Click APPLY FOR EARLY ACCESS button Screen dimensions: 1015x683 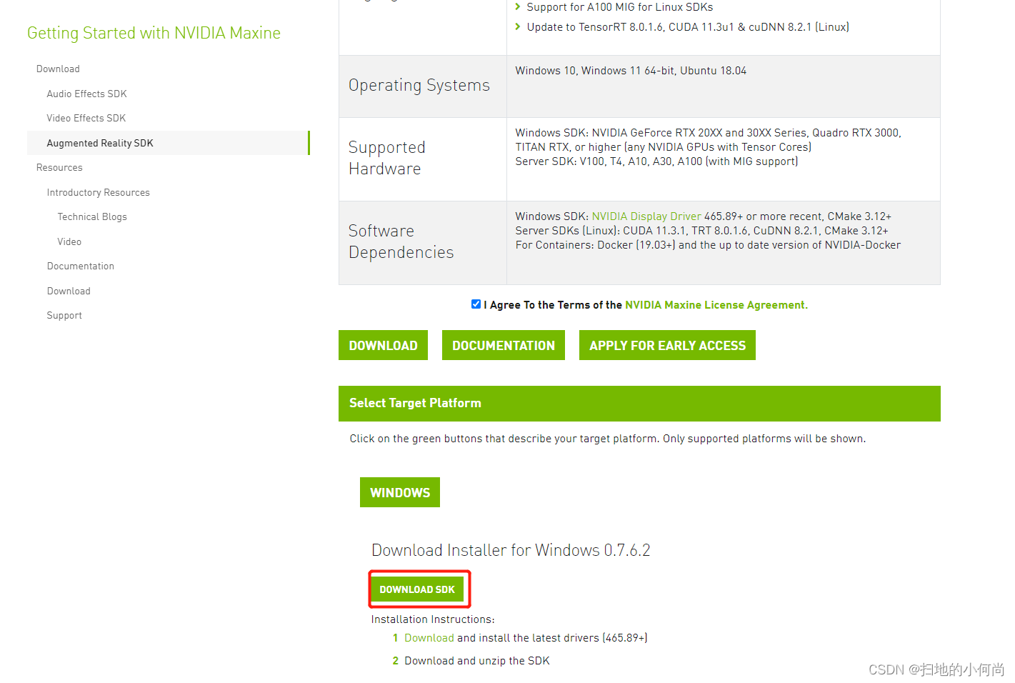point(667,345)
